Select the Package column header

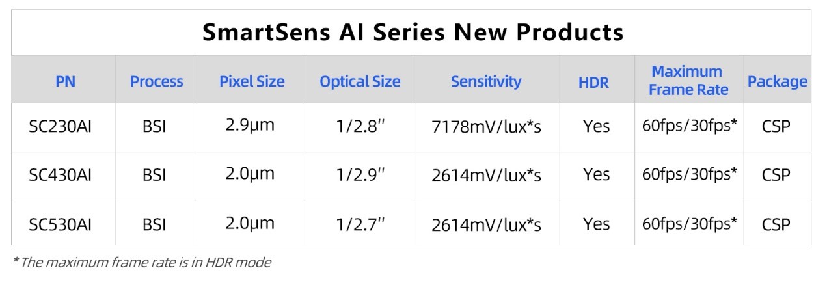click(777, 81)
